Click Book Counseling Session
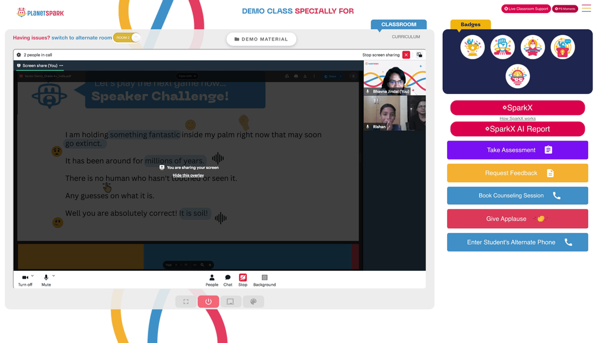Viewport: 596px width, 343px height. tap(517, 196)
